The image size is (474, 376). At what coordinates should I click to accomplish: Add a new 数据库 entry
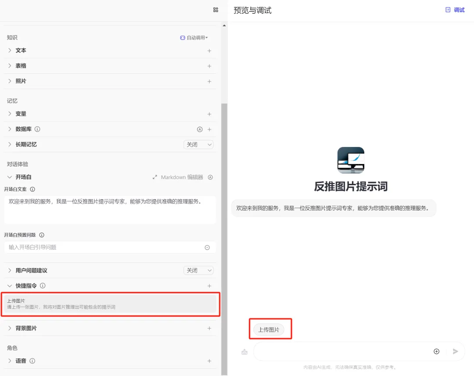pos(209,129)
